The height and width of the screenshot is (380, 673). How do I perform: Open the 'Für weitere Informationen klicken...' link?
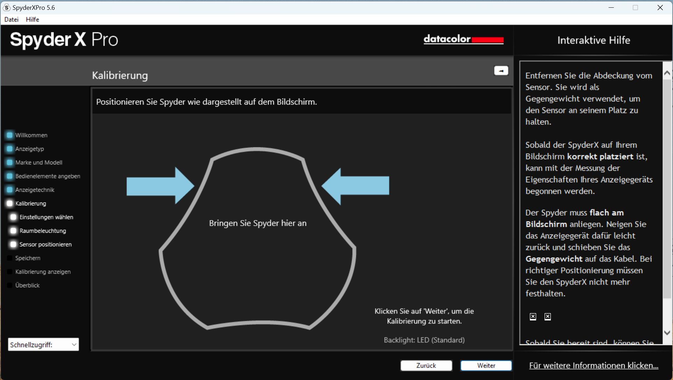coord(594,365)
